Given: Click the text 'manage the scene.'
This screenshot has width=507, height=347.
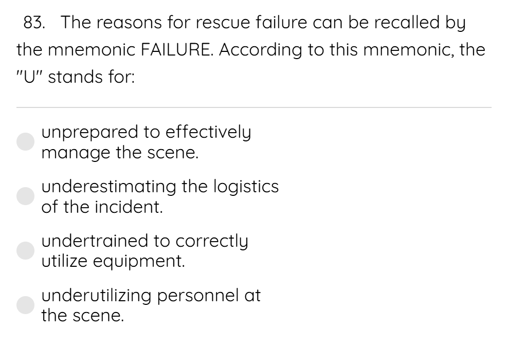Looking at the screenshot, I should coord(120,153).
